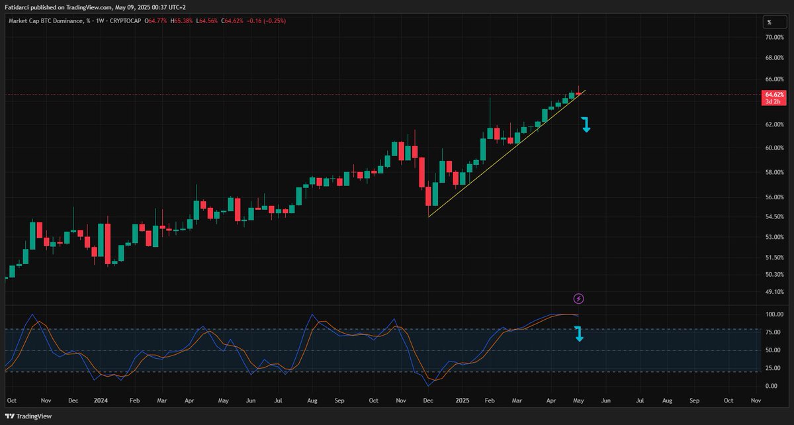Click the 54.50% price axis label
The image size is (794, 425).
pyautogui.click(x=774, y=217)
